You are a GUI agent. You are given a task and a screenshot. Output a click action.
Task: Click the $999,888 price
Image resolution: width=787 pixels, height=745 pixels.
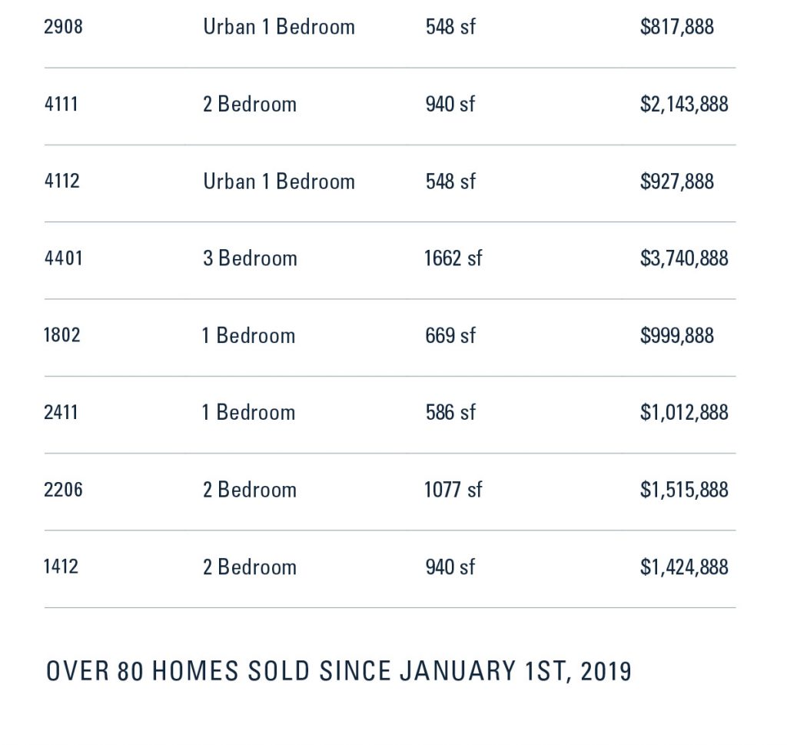click(x=676, y=336)
